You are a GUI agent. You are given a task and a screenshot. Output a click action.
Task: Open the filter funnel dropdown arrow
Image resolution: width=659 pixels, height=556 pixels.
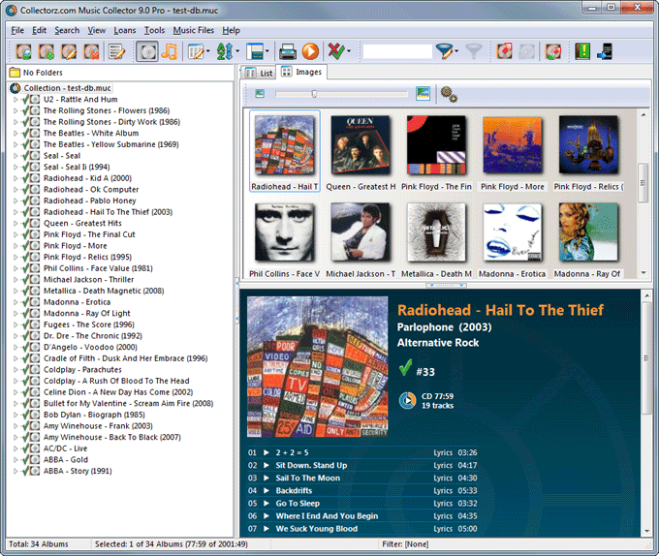pos(456,51)
